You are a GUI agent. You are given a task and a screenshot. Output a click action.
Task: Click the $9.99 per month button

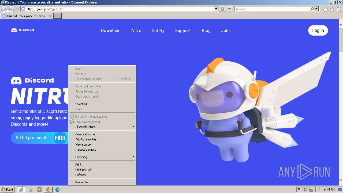40,138
